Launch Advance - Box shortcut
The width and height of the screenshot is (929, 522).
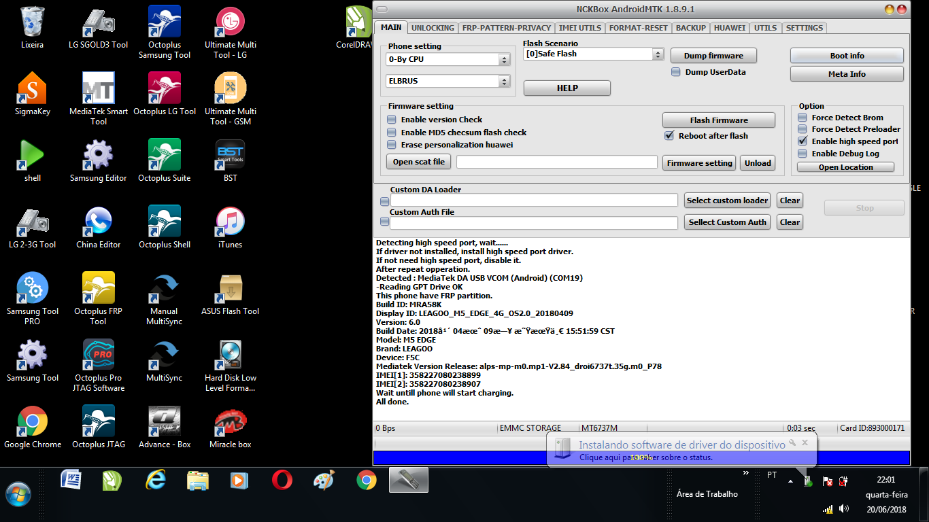pyautogui.click(x=165, y=427)
